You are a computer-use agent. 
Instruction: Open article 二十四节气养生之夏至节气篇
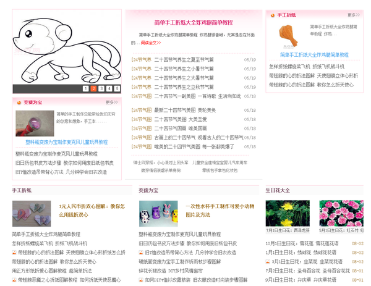(x=184, y=59)
